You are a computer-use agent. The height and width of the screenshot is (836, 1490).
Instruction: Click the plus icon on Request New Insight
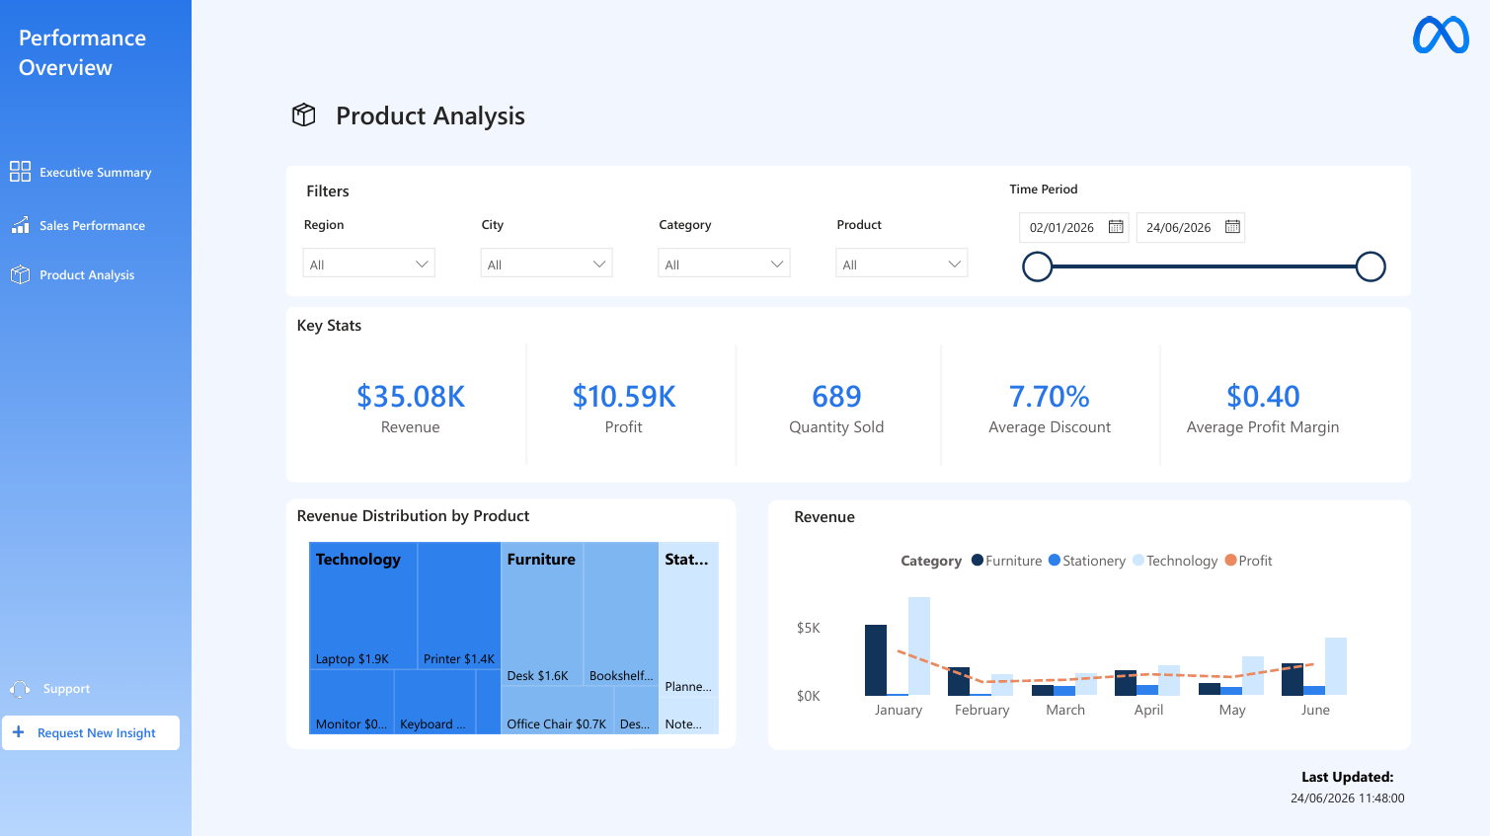point(18,732)
